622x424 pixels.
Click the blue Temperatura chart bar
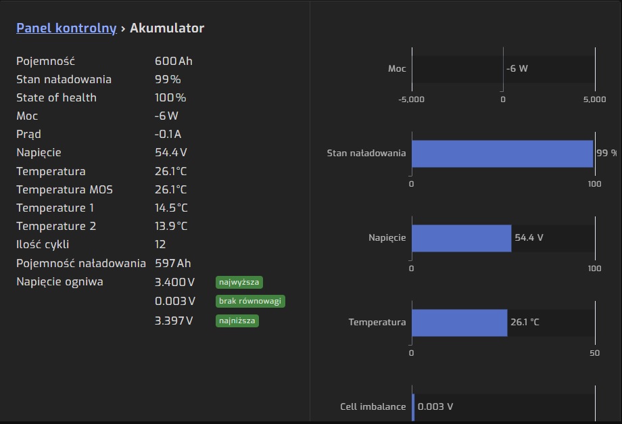point(459,323)
